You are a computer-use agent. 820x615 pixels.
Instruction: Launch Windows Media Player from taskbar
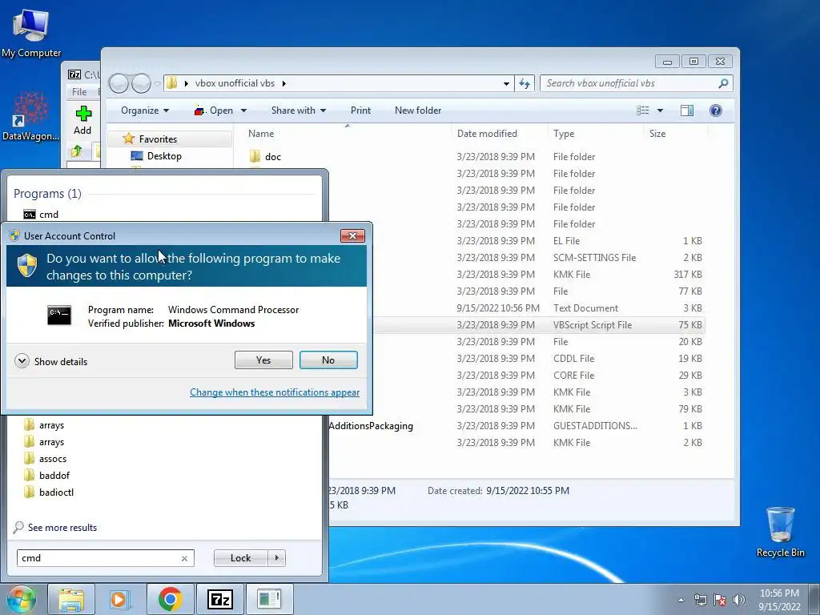pos(120,599)
